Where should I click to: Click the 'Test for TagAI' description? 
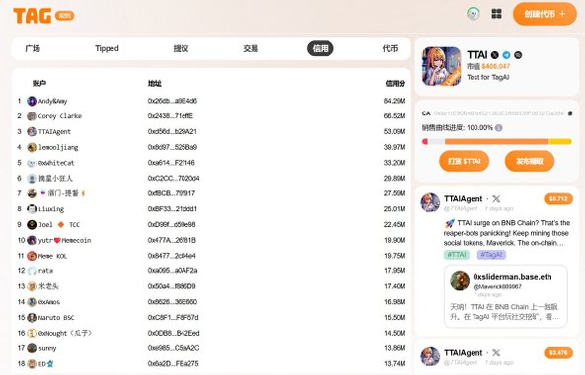coord(488,77)
